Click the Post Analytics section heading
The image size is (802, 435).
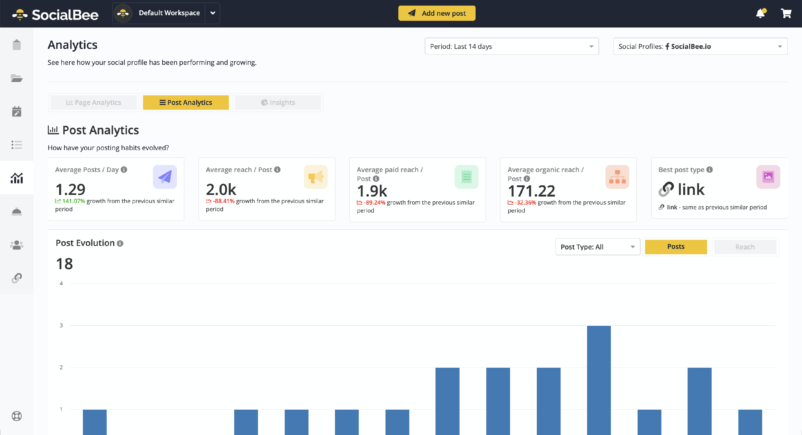coord(101,130)
